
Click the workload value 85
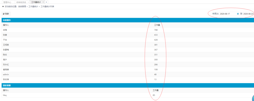pos(154,95)
